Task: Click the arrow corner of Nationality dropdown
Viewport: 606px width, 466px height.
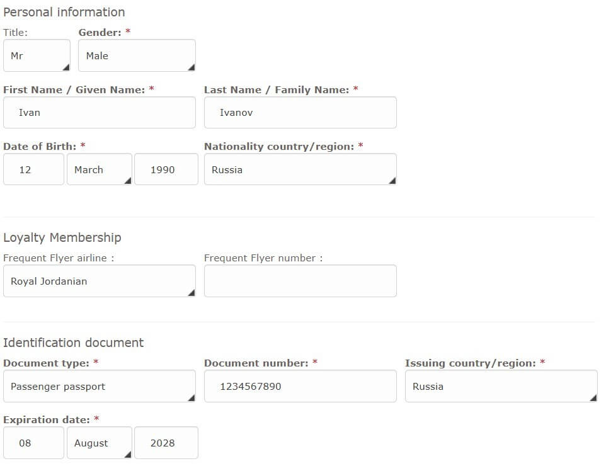Action: [x=392, y=181]
